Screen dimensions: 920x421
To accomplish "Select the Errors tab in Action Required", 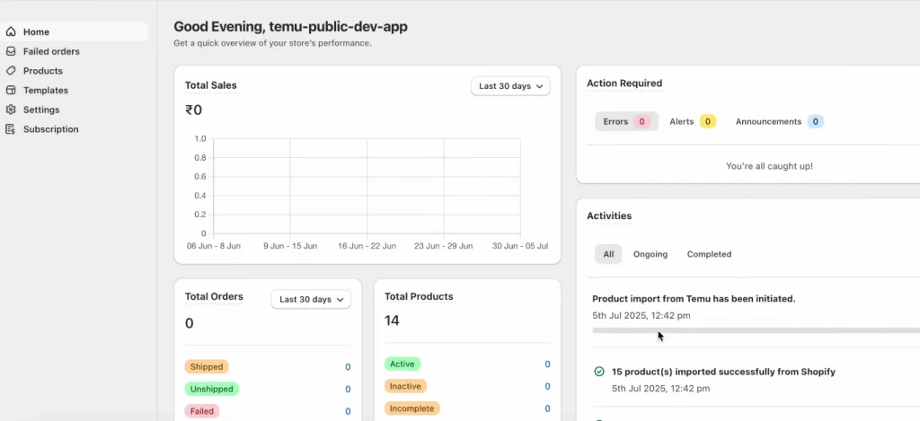I will tap(626, 121).
